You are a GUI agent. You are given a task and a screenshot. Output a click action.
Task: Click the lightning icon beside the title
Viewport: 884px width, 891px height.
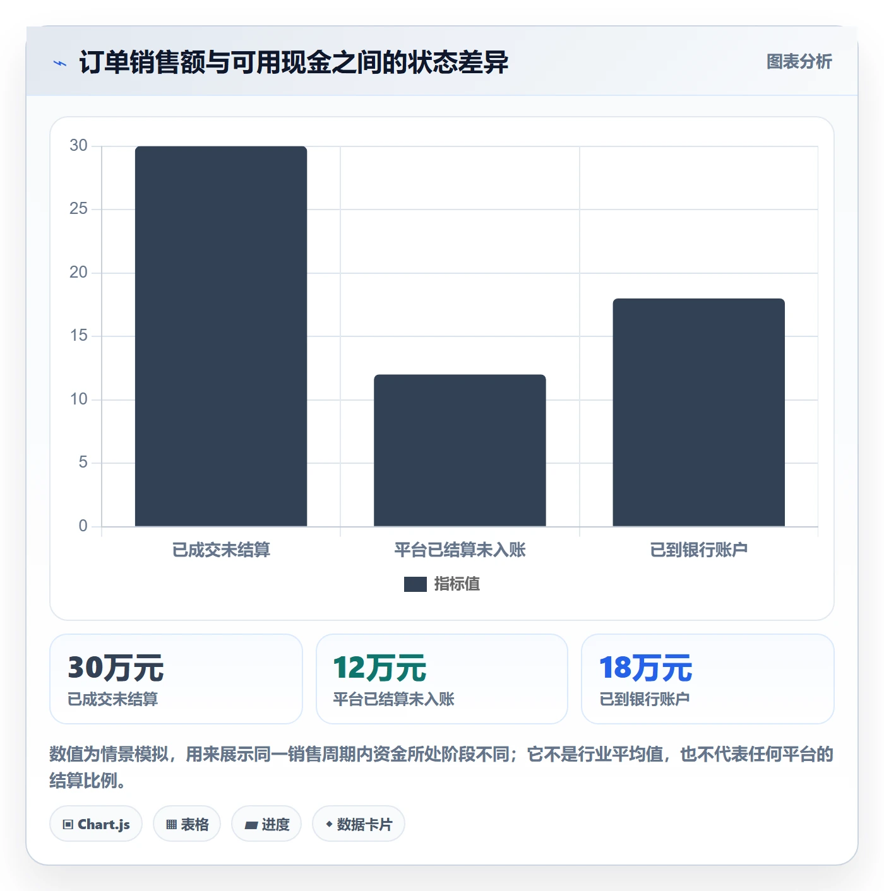(60, 63)
